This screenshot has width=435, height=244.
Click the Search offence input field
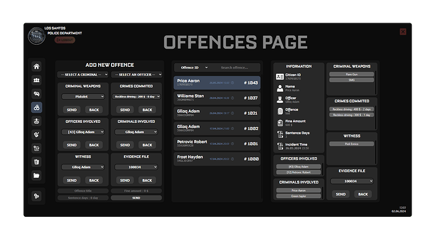pyautogui.click(x=235, y=67)
